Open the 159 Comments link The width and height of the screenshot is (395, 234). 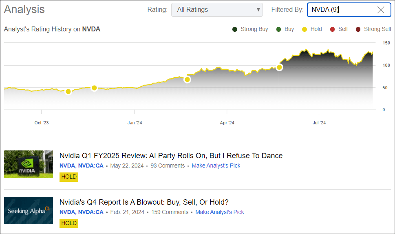pyautogui.click(x=170, y=212)
